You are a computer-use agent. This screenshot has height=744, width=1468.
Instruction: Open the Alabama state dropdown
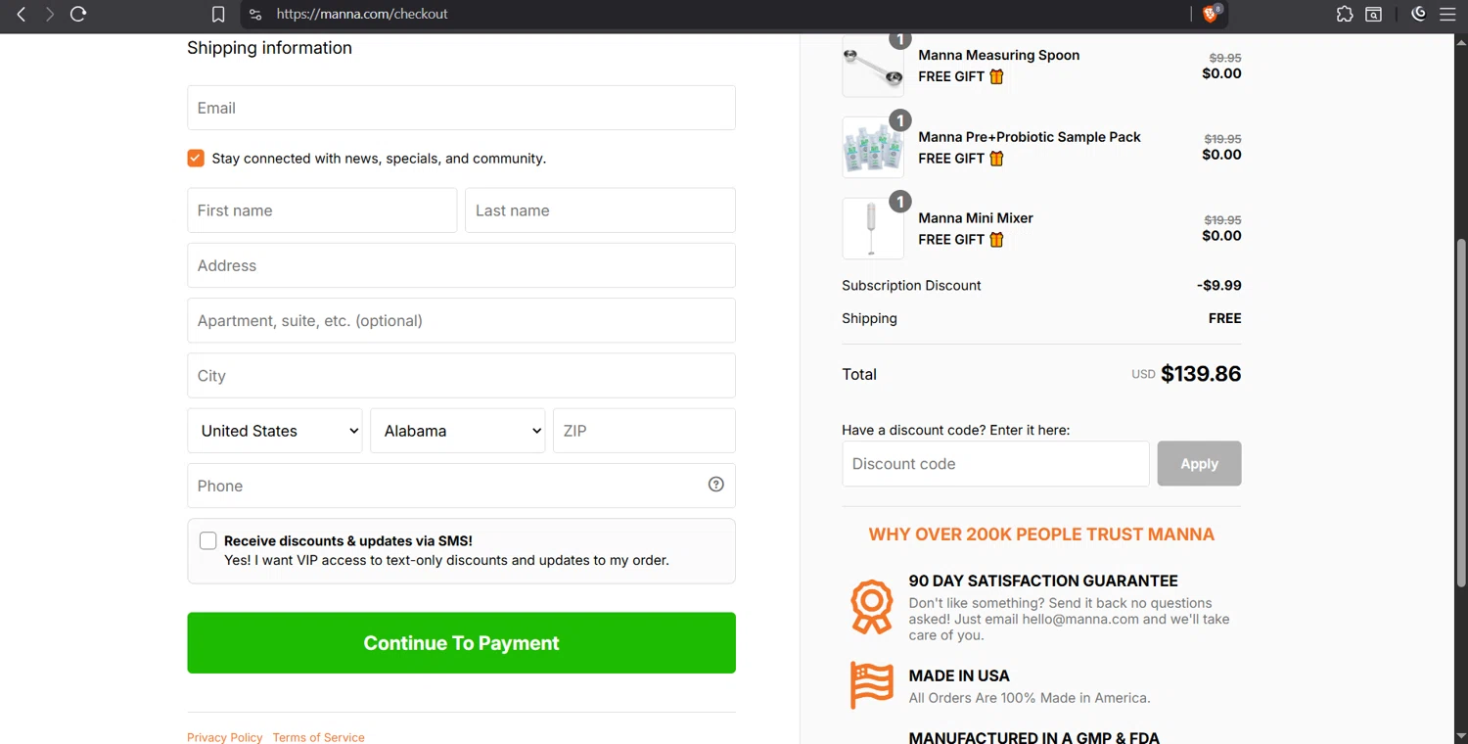[458, 431]
